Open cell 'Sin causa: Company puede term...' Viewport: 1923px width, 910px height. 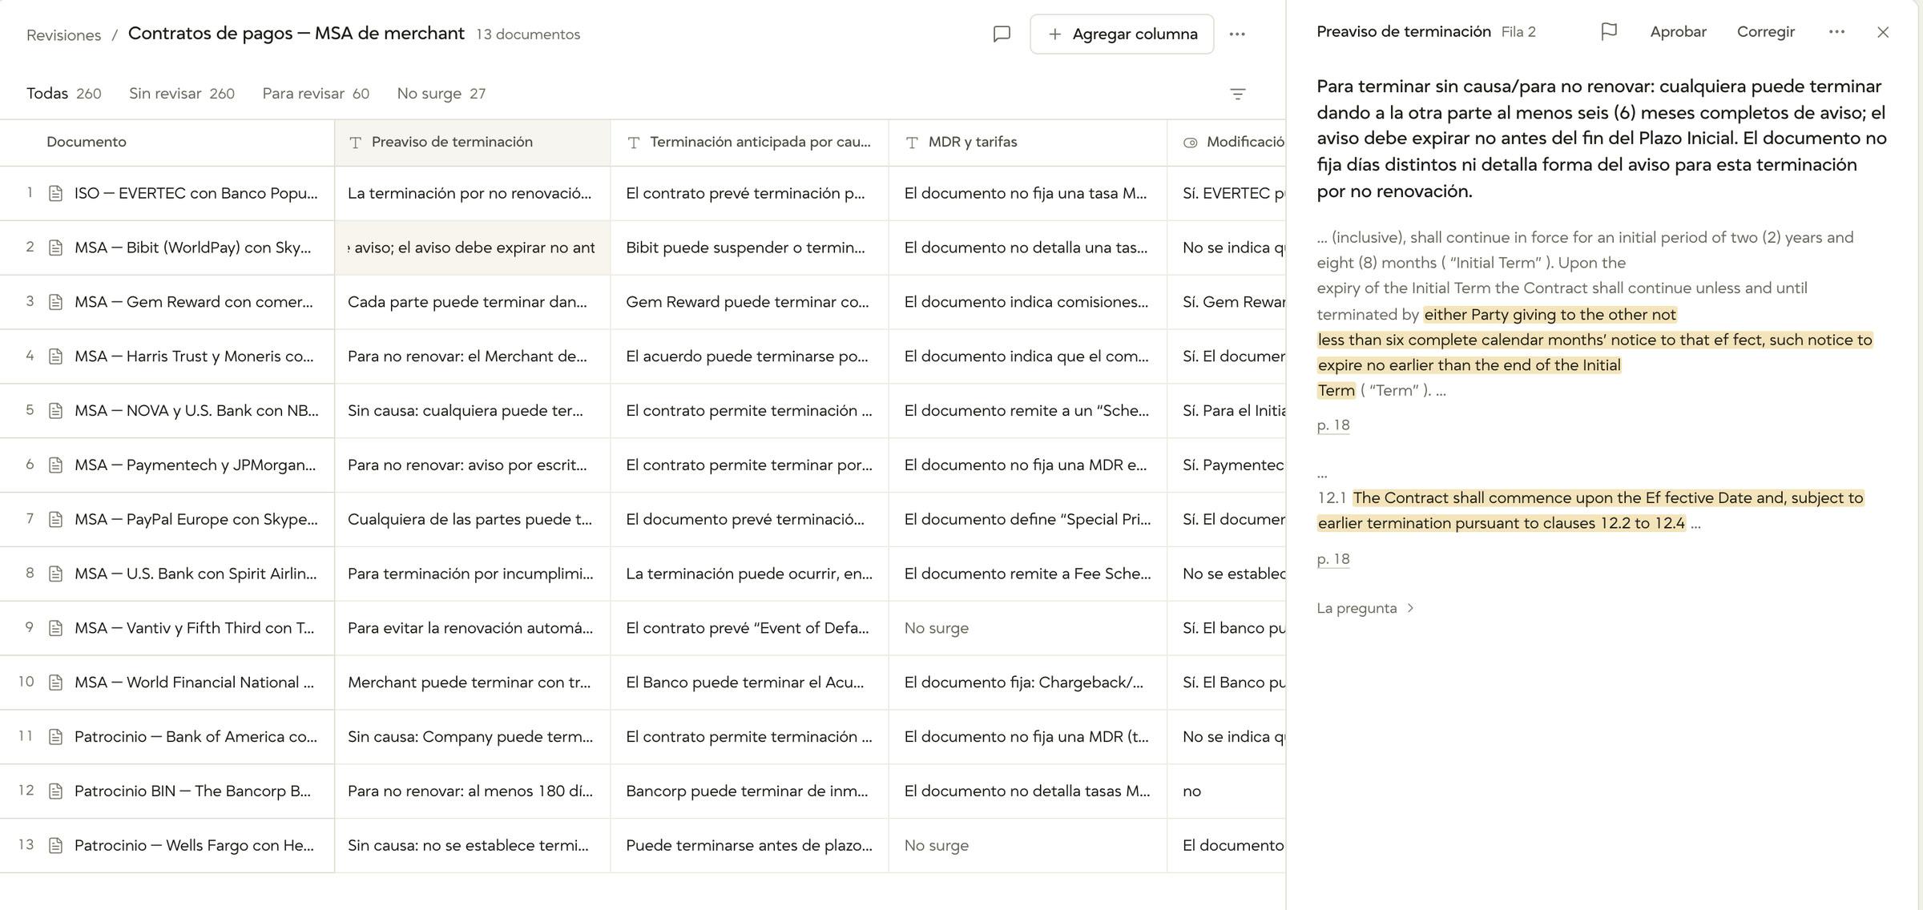[x=473, y=737]
